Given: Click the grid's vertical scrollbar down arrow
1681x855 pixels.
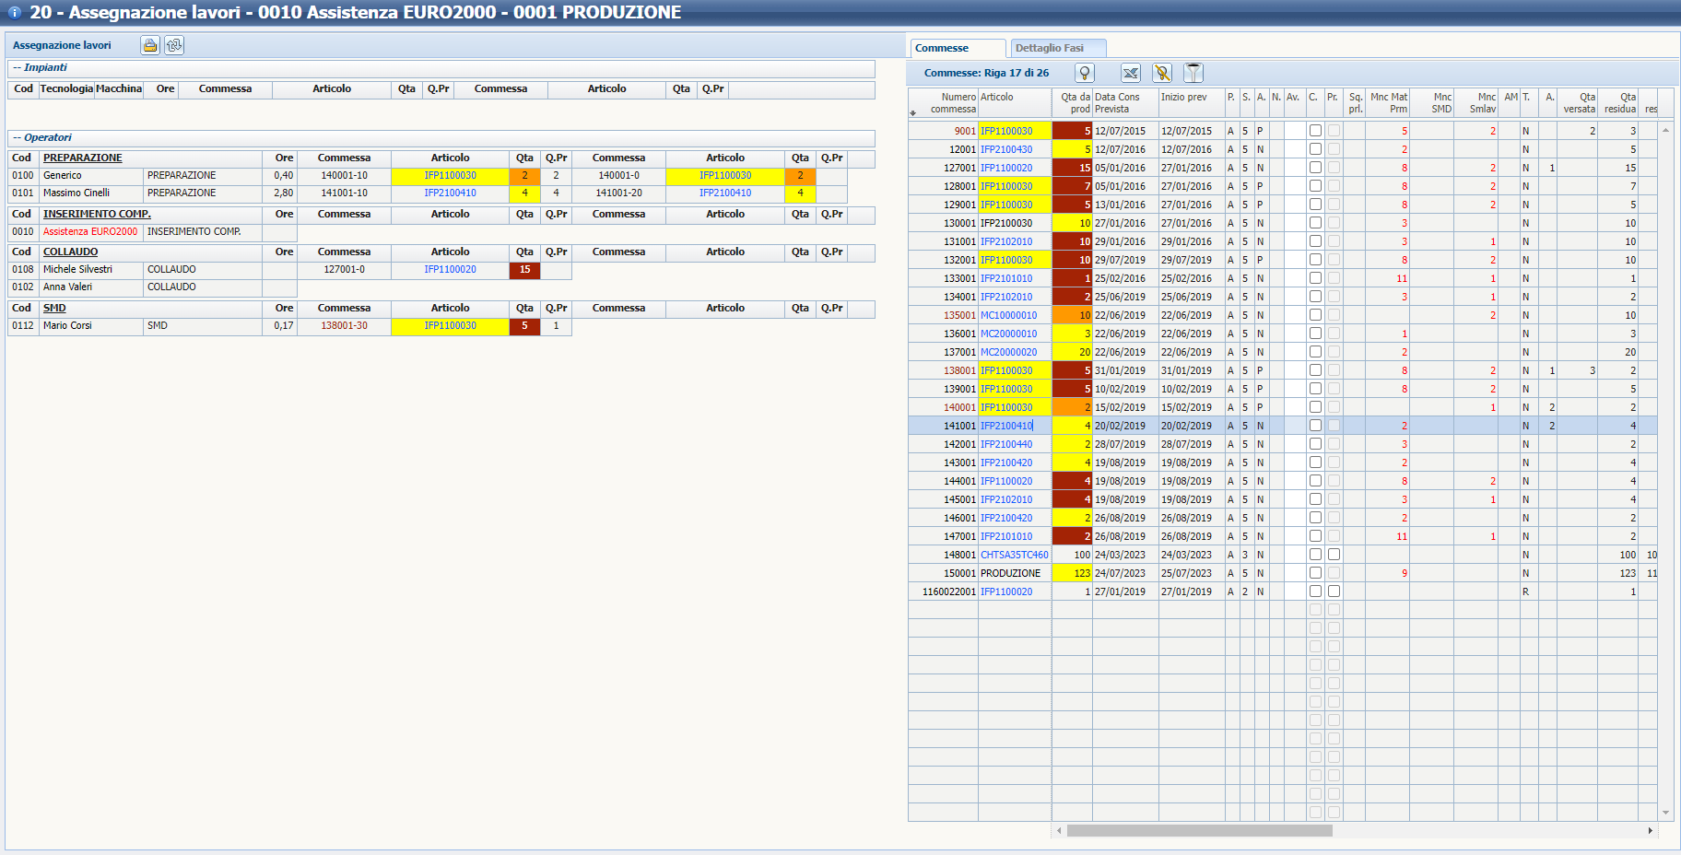Looking at the screenshot, I should click(1665, 813).
